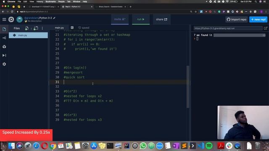Open output in new tab icon
The width and height of the screenshot is (269, 151).
[265, 28]
